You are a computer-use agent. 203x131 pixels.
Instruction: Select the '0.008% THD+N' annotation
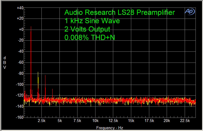[x=89, y=38]
